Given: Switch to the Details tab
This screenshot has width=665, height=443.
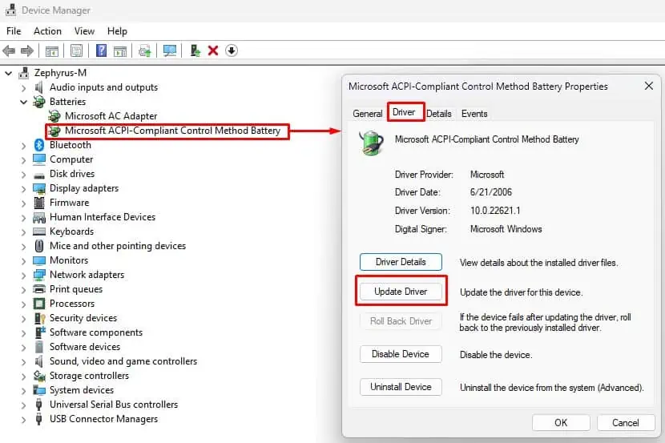Looking at the screenshot, I should (438, 114).
